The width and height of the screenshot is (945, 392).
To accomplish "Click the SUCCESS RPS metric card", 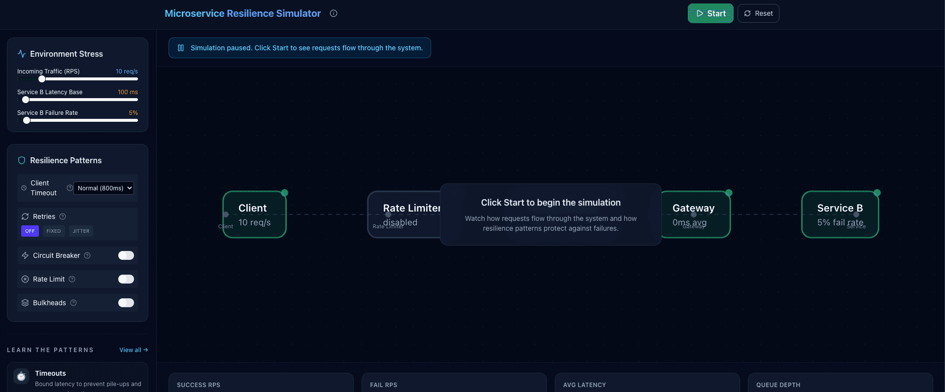I will point(261,383).
